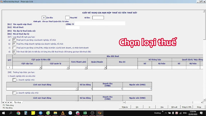This screenshot has width=206, height=116.
Task: Click the 'In' print button
Action: point(150,107)
